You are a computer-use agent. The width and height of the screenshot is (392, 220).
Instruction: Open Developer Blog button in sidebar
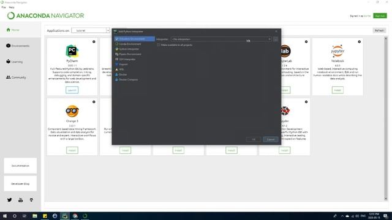[20, 183]
